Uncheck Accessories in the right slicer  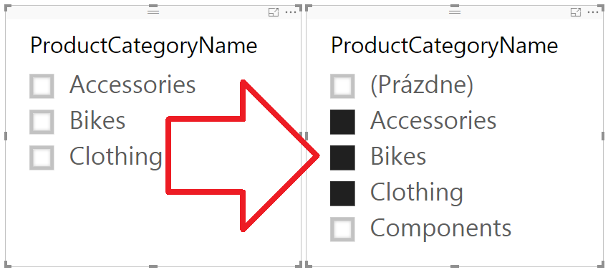(x=342, y=122)
